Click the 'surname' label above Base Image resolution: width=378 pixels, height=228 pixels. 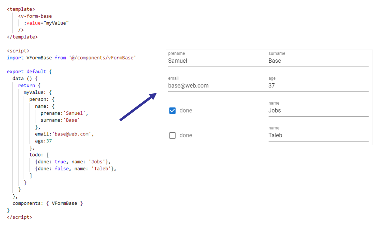click(x=277, y=53)
